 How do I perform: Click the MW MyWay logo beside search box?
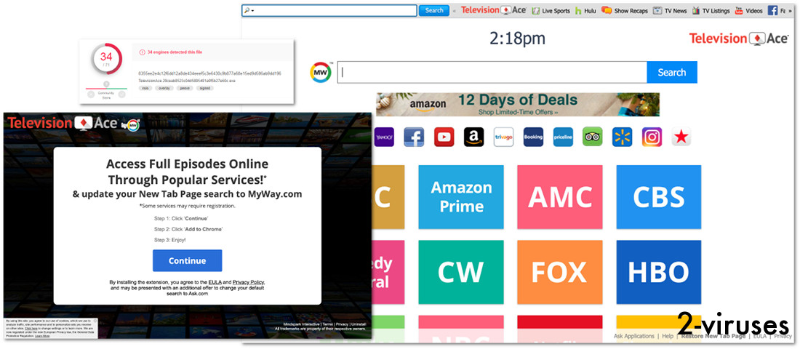[321, 72]
